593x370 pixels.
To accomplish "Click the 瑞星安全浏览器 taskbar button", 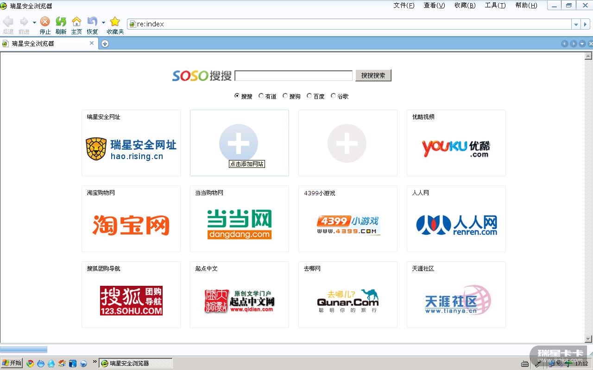I will pos(136,364).
